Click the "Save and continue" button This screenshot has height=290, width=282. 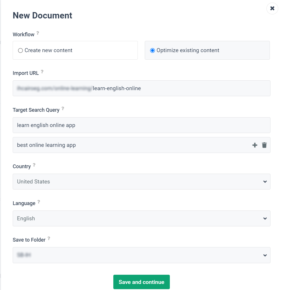coord(141,282)
